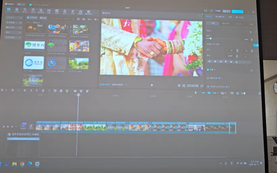277x173 pixels.
Task: Delete the selected clip (trash icon)
Action: point(43,91)
